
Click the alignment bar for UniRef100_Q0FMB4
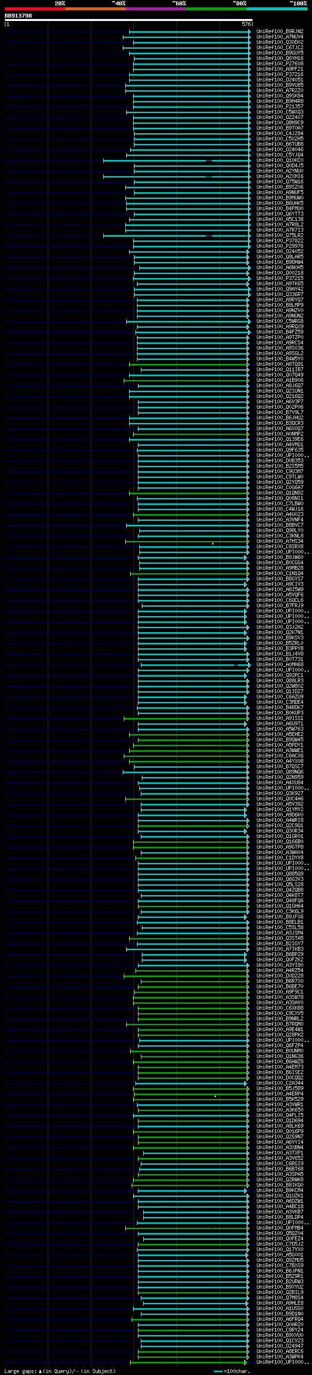coord(187,1228)
